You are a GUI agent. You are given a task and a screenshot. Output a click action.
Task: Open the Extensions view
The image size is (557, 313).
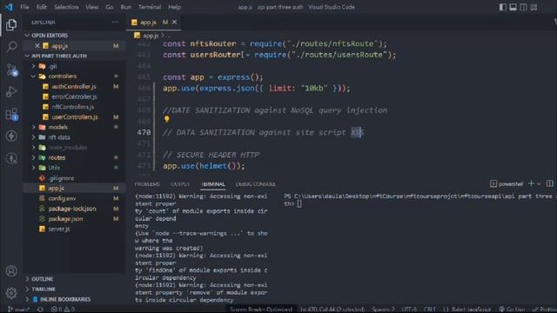coord(11,114)
